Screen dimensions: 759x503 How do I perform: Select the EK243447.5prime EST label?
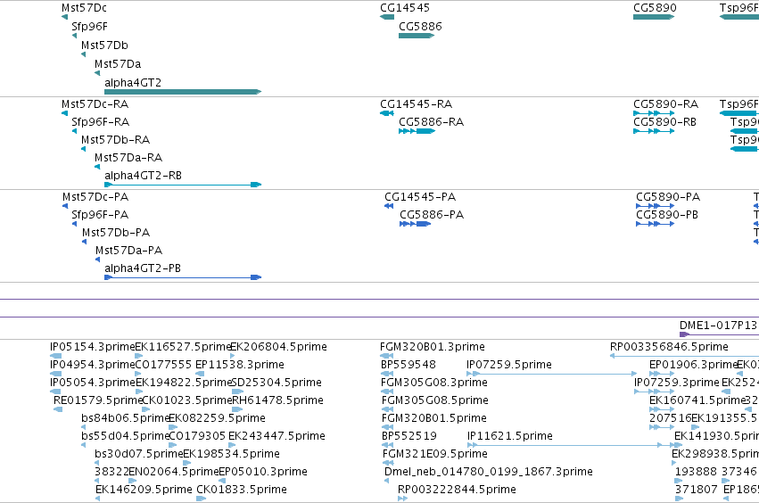pos(276,436)
